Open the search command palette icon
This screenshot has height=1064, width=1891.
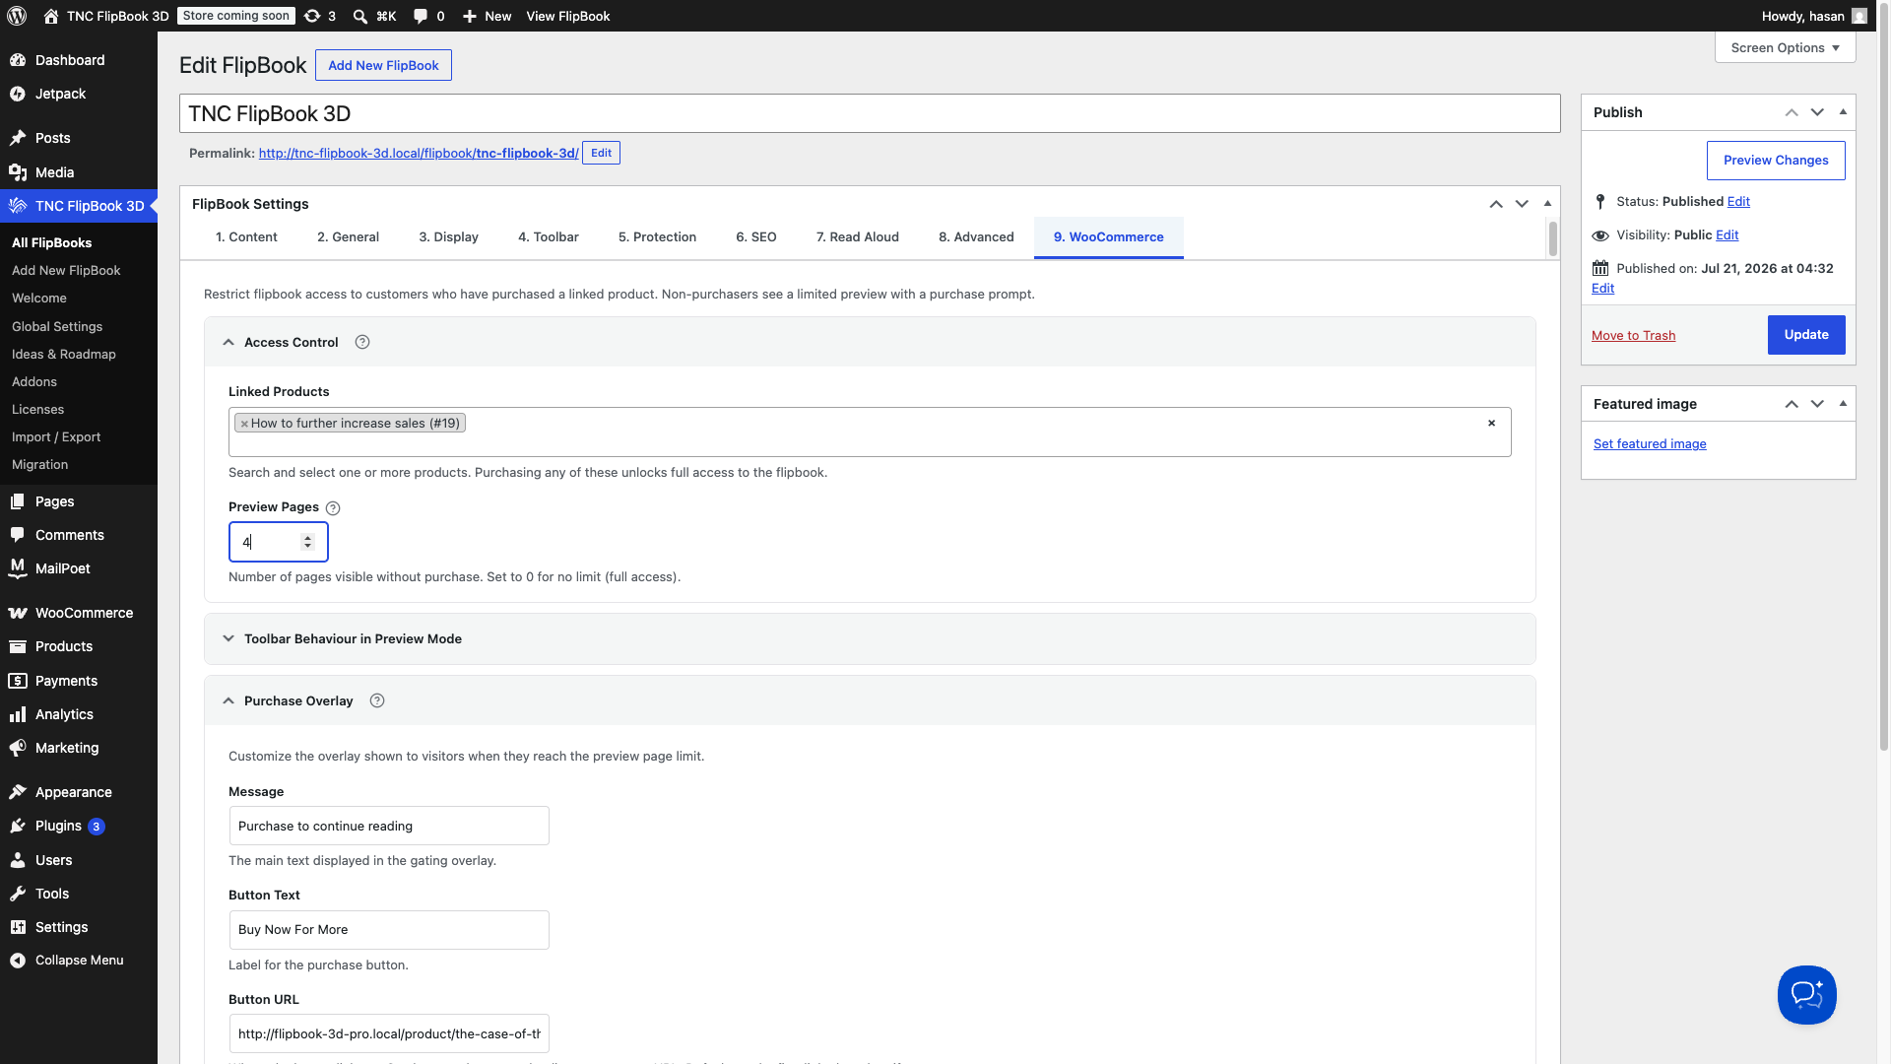click(x=360, y=16)
